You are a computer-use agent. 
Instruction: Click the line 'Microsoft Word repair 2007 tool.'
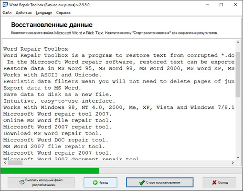coord(57,153)
